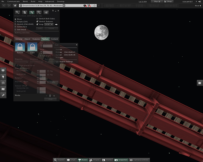This screenshot has width=203, height=162.
Task: Select the Create (magic wand) build tool
Action: click(39, 12)
